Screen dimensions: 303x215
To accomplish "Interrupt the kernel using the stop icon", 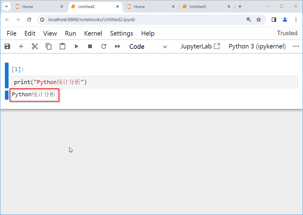I will [90, 46].
